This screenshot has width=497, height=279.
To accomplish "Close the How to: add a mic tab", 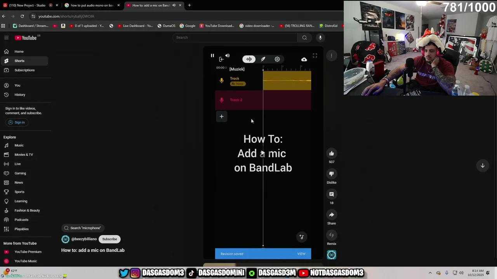I will pyautogui.click(x=180, y=5).
